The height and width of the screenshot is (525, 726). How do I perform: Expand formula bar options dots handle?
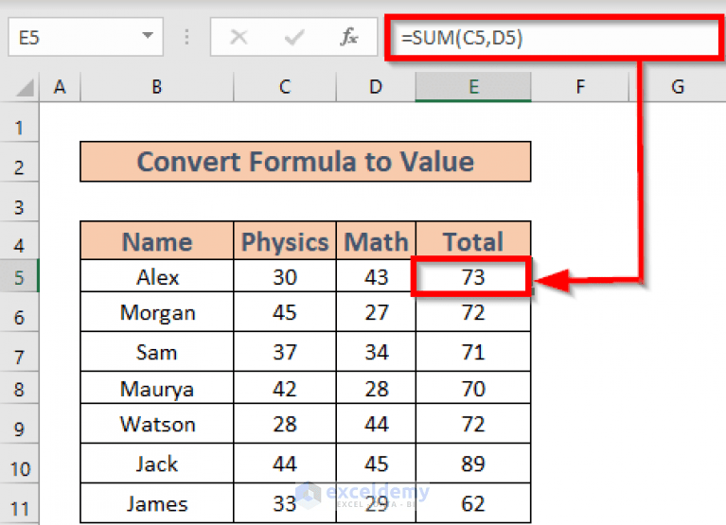click(186, 37)
